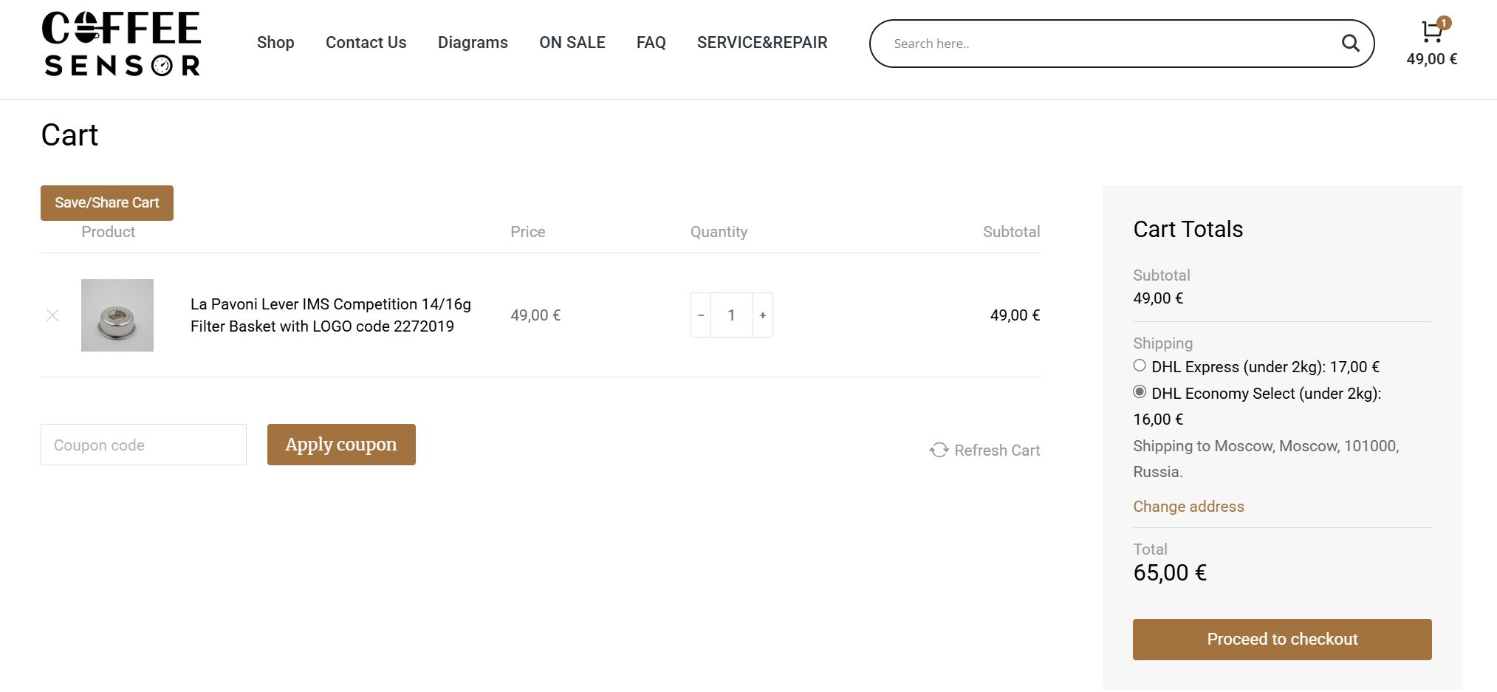The width and height of the screenshot is (1497, 692).
Task: Proceed to checkout
Action: [x=1282, y=640]
